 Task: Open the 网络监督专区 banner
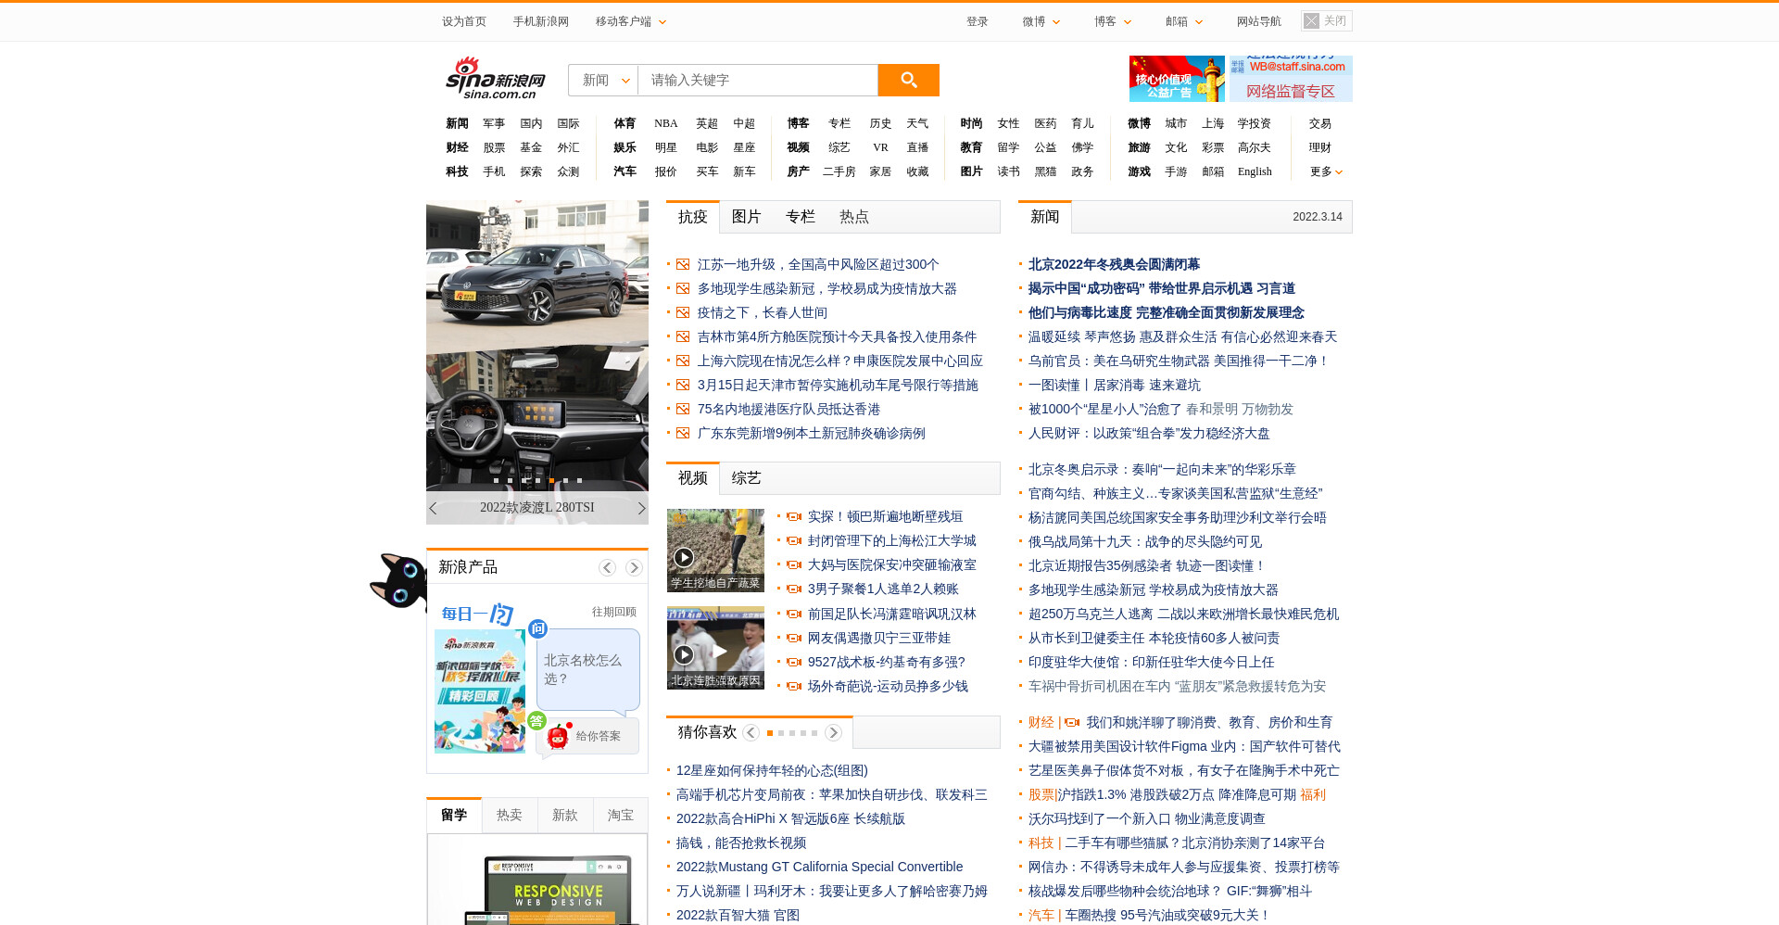pos(1291,79)
